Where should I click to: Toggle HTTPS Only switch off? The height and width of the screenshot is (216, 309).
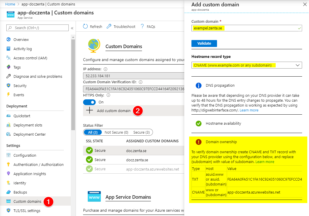tap(89, 102)
